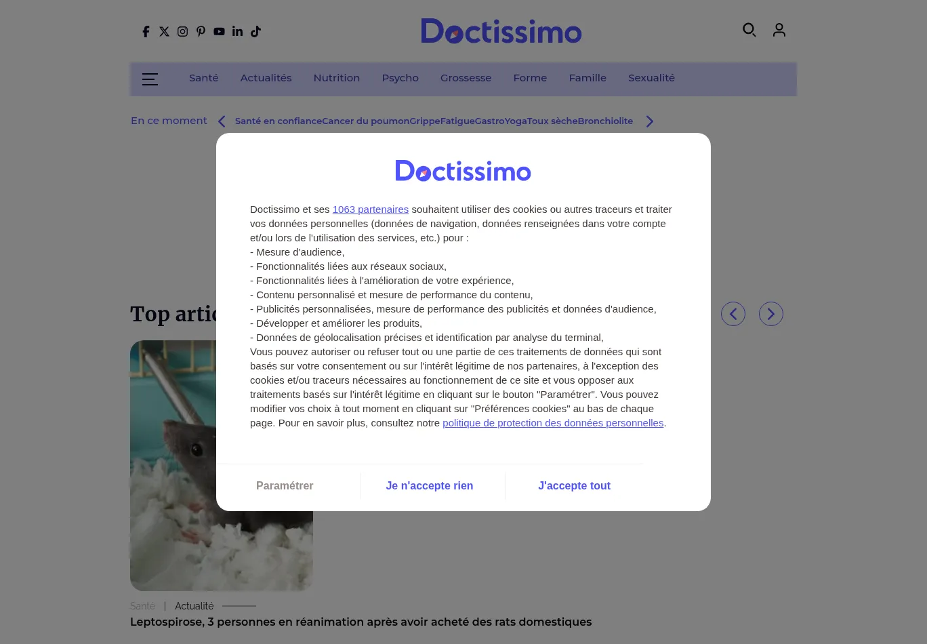Open the "Paramétrer" cookie settings
Screen dimensions: 927x644
[x=285, y=486]
